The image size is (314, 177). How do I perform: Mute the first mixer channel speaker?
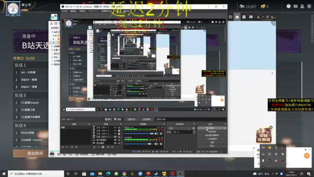click(156, 133)
